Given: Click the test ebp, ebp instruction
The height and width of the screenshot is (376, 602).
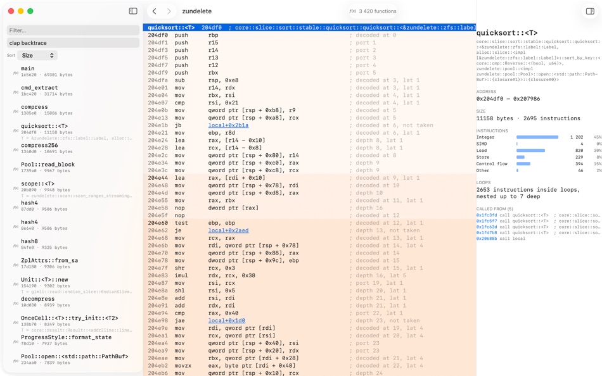Looking at the screenshot, I should coord(309,223).
